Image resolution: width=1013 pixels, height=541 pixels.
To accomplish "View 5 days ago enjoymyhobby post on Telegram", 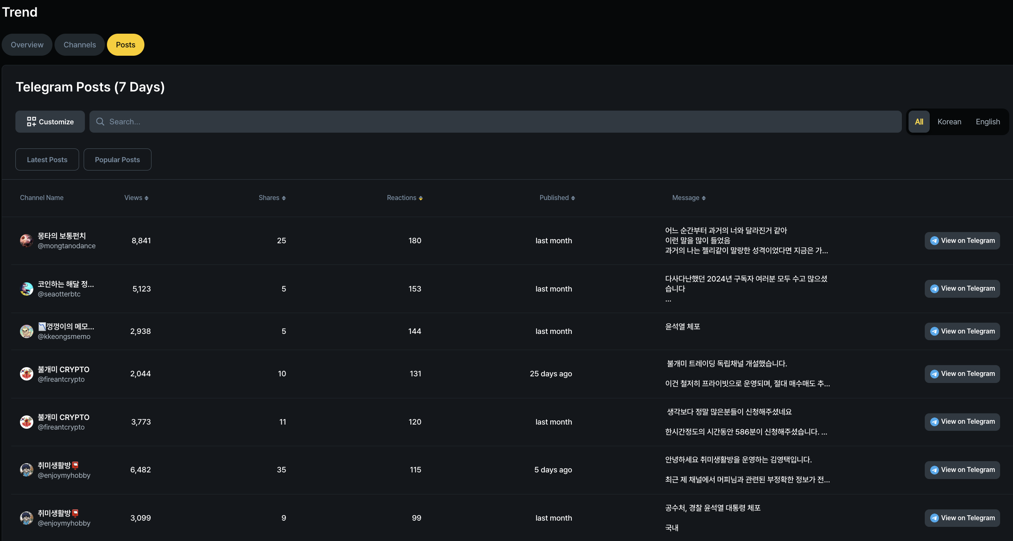I will (962, 470).
